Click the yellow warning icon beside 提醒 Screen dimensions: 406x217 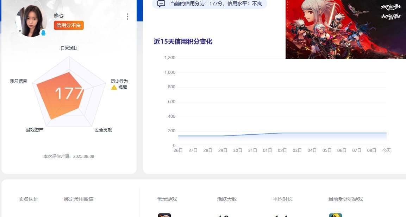tap(114, 88)
